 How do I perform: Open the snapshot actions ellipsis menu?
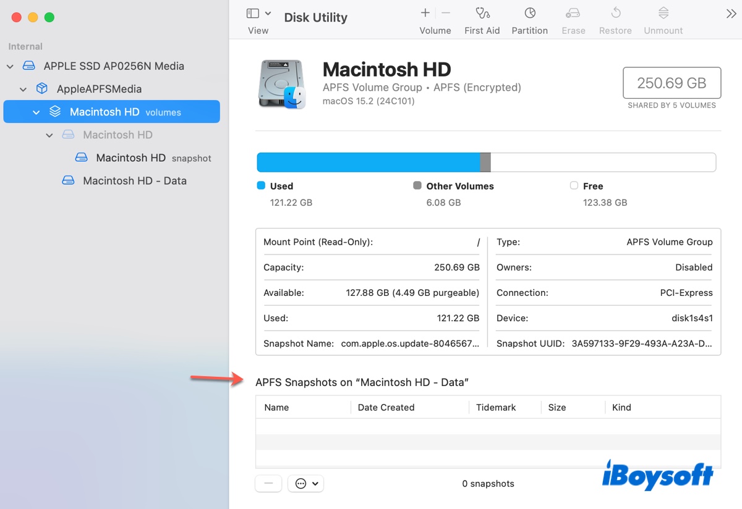point(305,484)
